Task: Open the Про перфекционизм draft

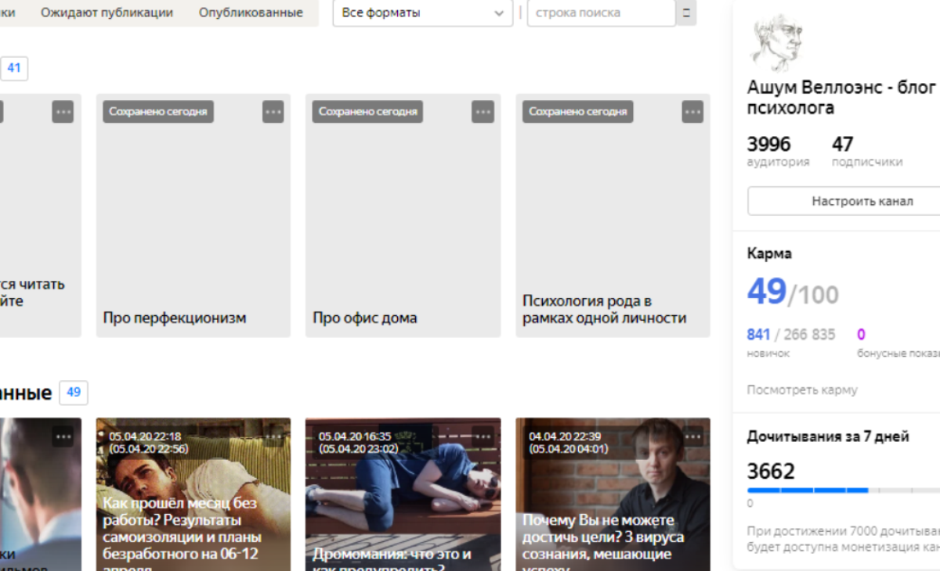Action: 193,216
